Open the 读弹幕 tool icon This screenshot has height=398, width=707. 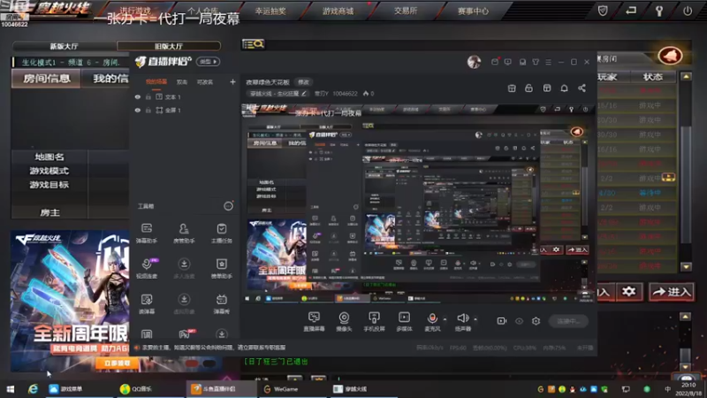(x=147, y=303)
